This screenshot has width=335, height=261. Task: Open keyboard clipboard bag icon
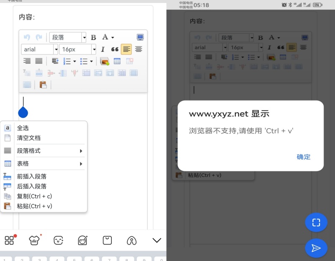coord(107,240)
